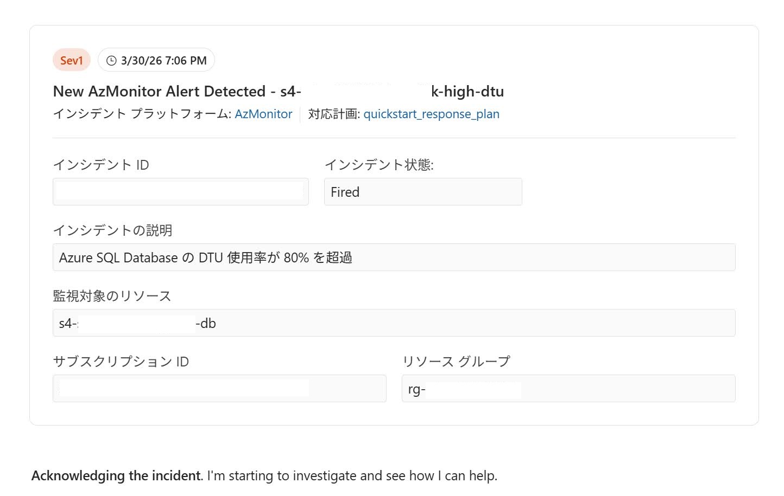Click the bold Acknowledging the incident text
The width and height of the screenshot is (784, 496).
(x=117, y=476)
